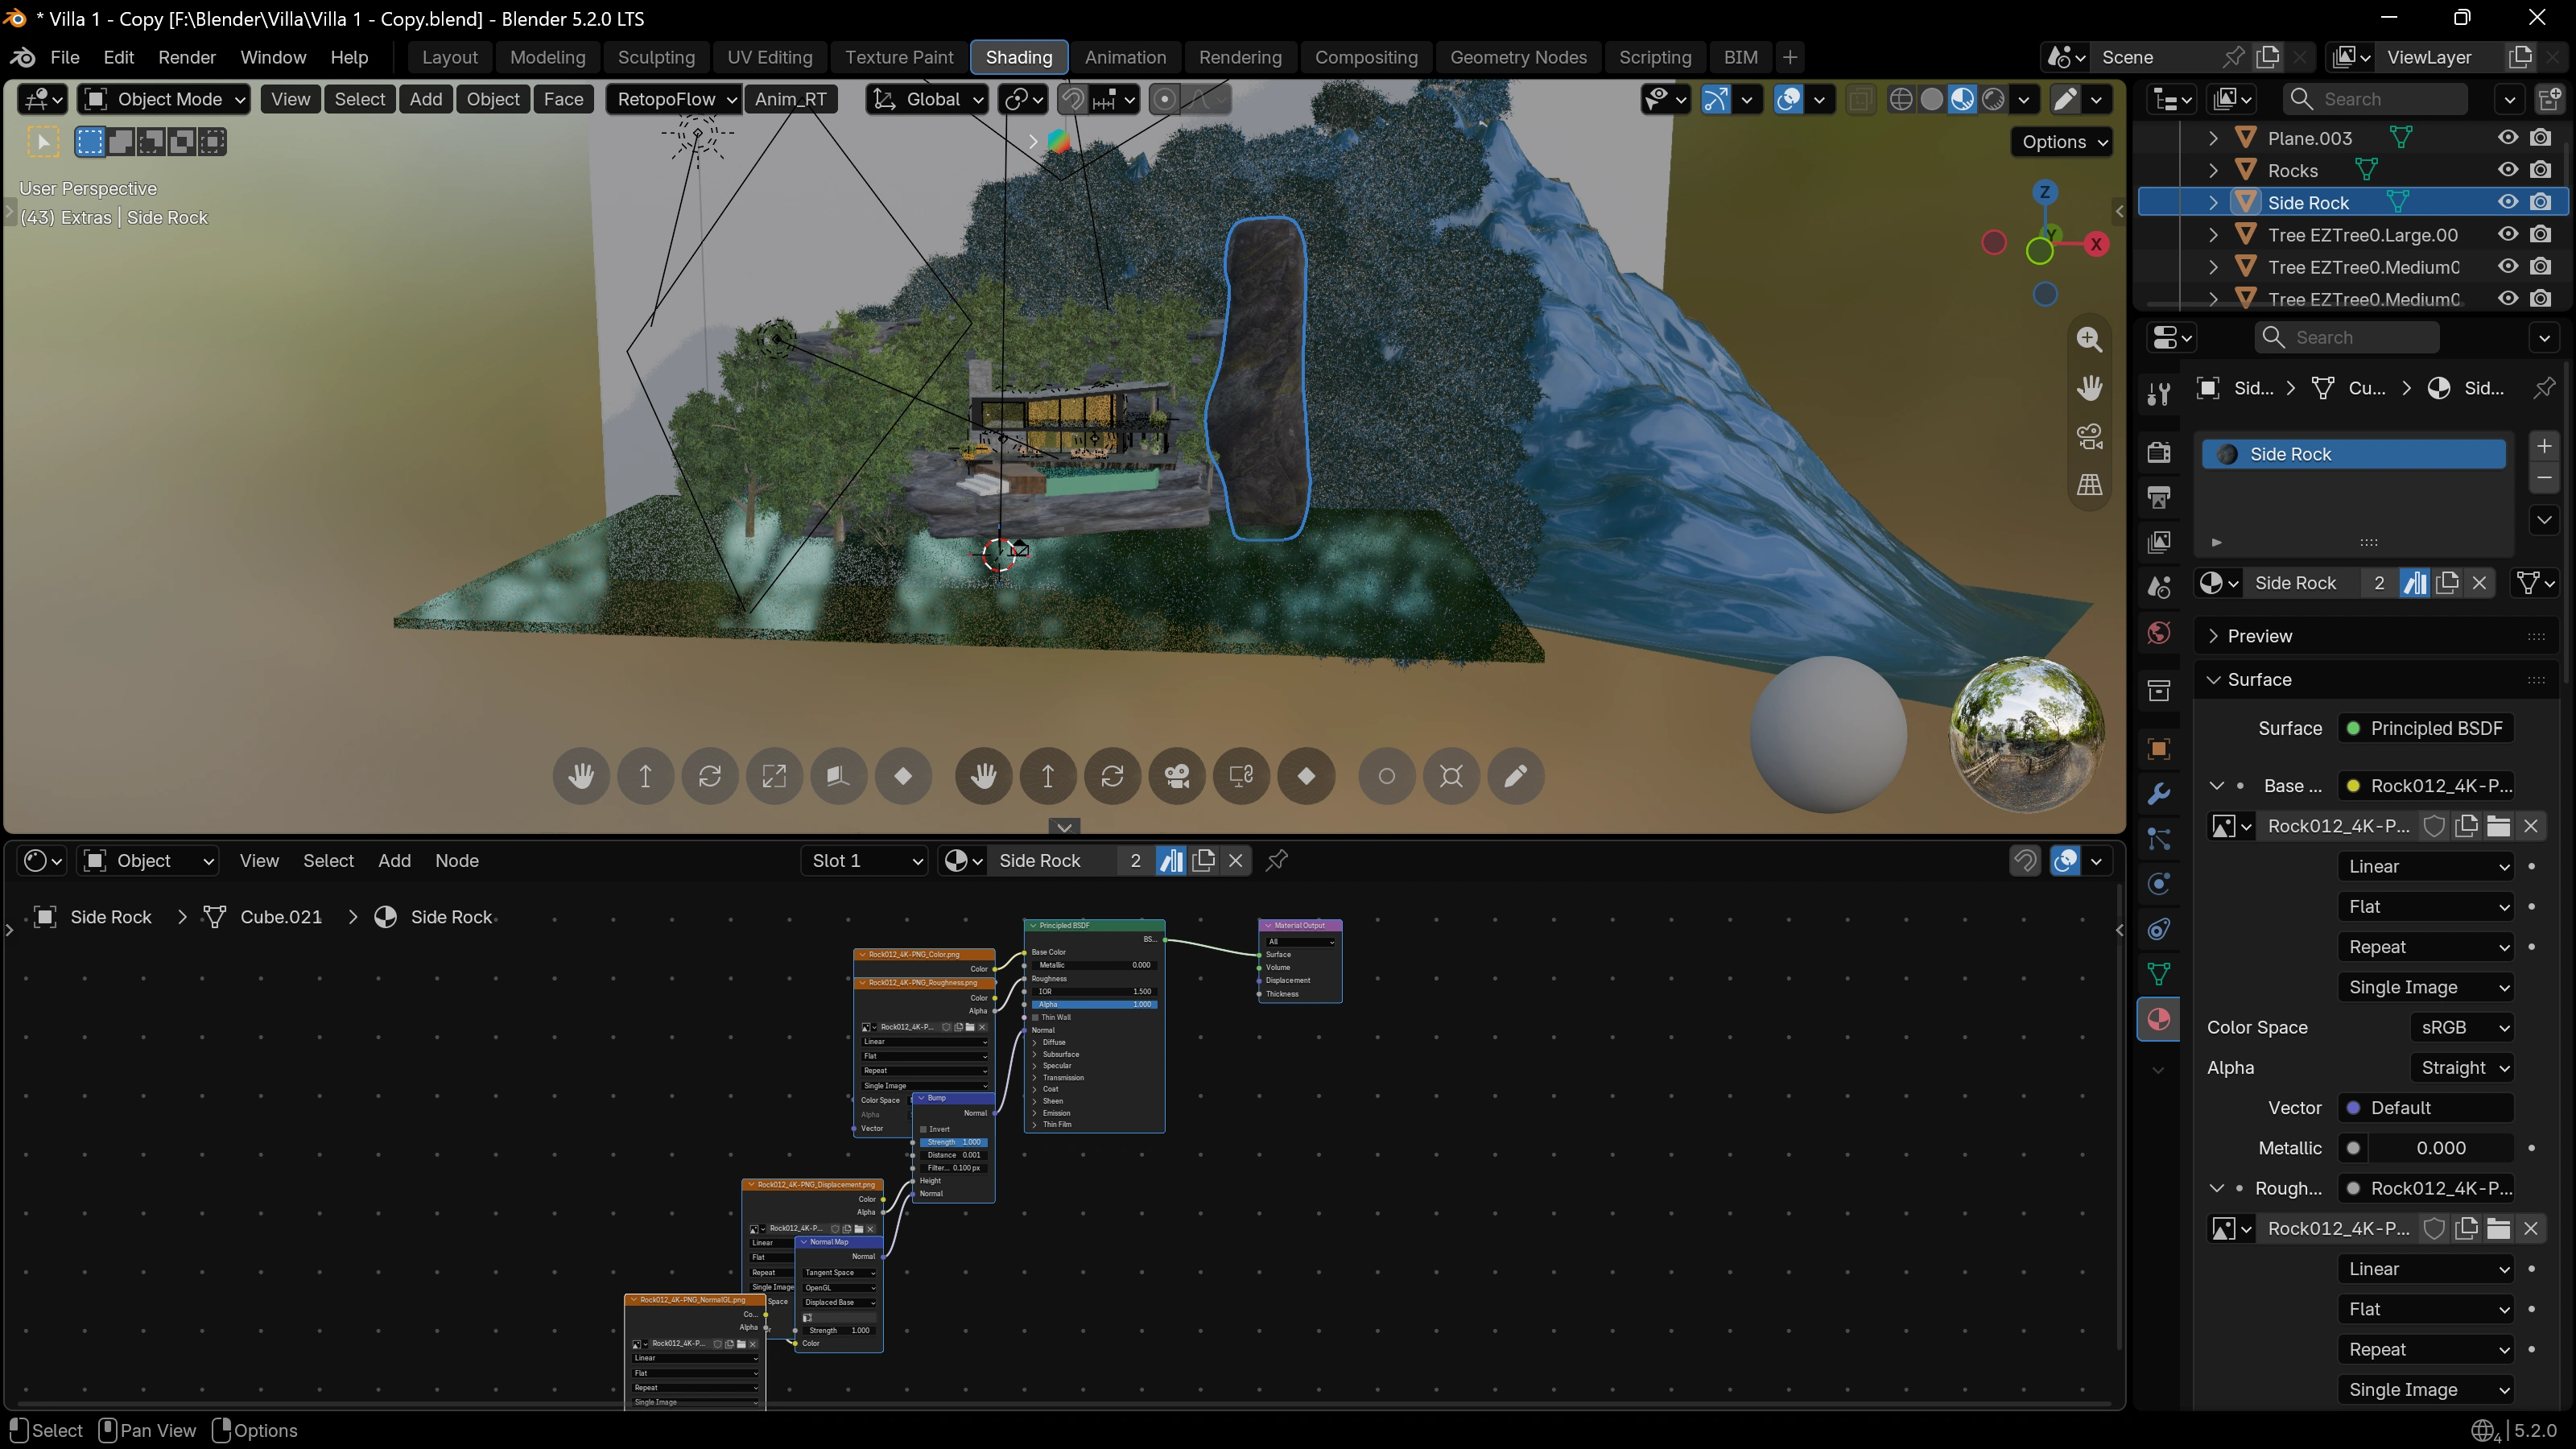Open the Global orientation dropdown

[x=927, y=99]
